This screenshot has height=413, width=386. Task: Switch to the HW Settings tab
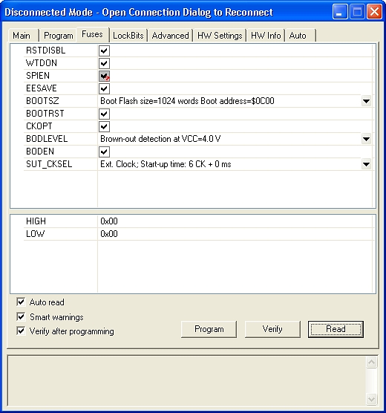point(220,36)
